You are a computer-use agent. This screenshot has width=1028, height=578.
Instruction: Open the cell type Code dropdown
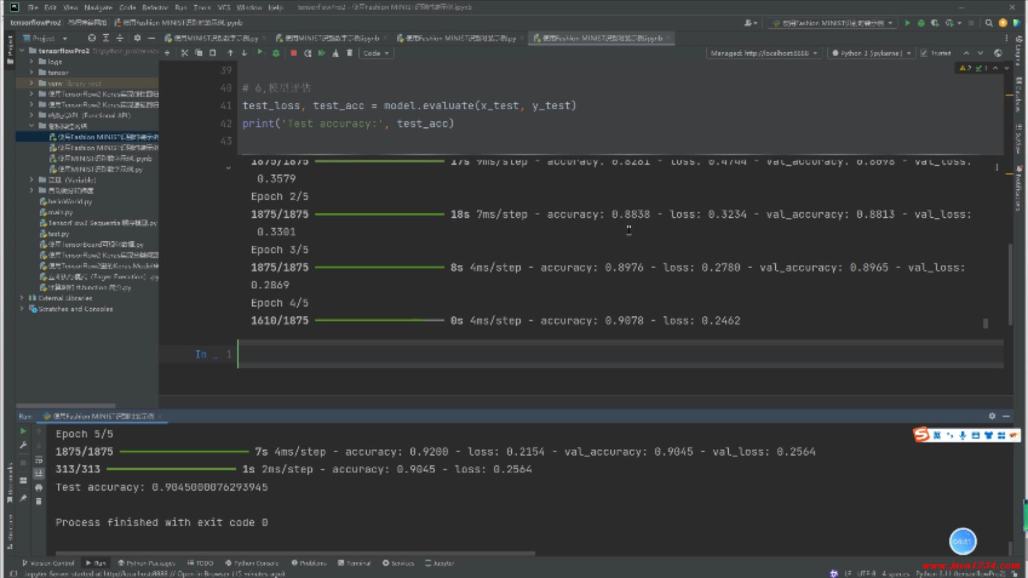376,53
